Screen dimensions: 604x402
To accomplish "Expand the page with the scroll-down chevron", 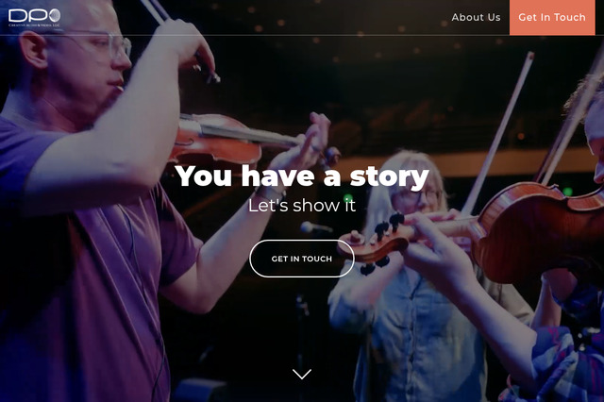I will point(302,374).
